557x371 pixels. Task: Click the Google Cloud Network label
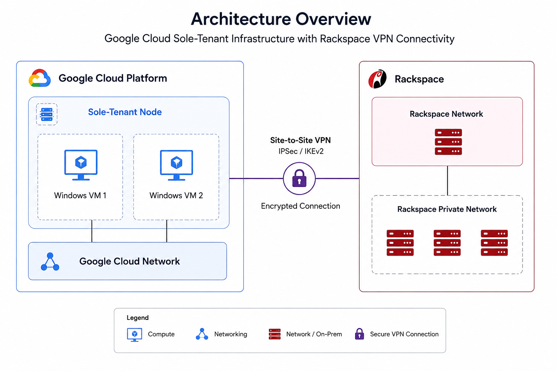coord(129,261)
